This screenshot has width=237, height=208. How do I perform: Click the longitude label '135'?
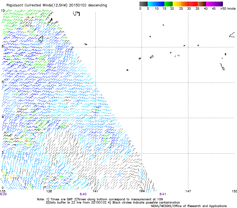point(3,191)
